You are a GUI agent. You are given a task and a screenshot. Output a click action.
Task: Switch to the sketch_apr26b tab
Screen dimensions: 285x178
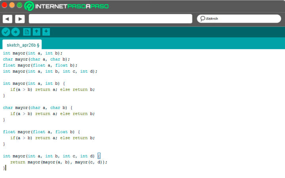(x=22, y=45)
